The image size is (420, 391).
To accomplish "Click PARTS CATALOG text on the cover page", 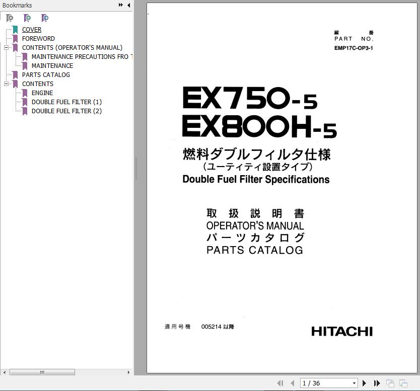I will [255, 250].
